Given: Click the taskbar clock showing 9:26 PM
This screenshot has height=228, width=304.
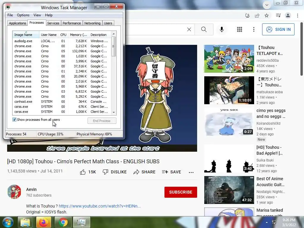Looking at the screenshot, I should 289,222.
